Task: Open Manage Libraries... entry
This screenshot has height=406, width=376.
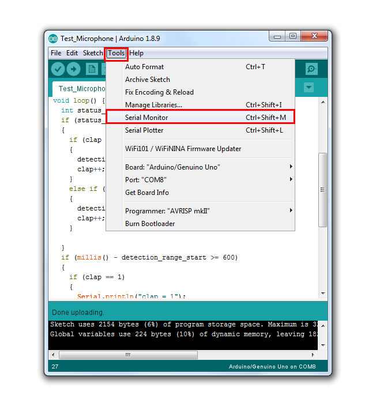Action: [x=201, y=105]
